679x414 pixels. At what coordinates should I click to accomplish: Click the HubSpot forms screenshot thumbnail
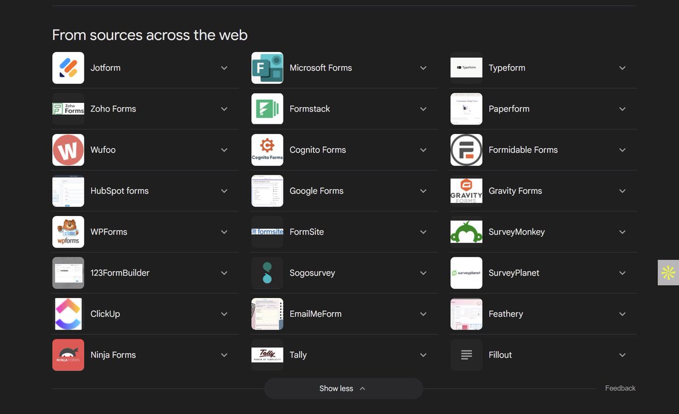(68, 191)
